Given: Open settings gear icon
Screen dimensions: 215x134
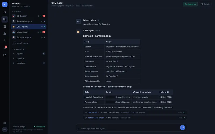Looking at the screenshot, I should (5, 123).
